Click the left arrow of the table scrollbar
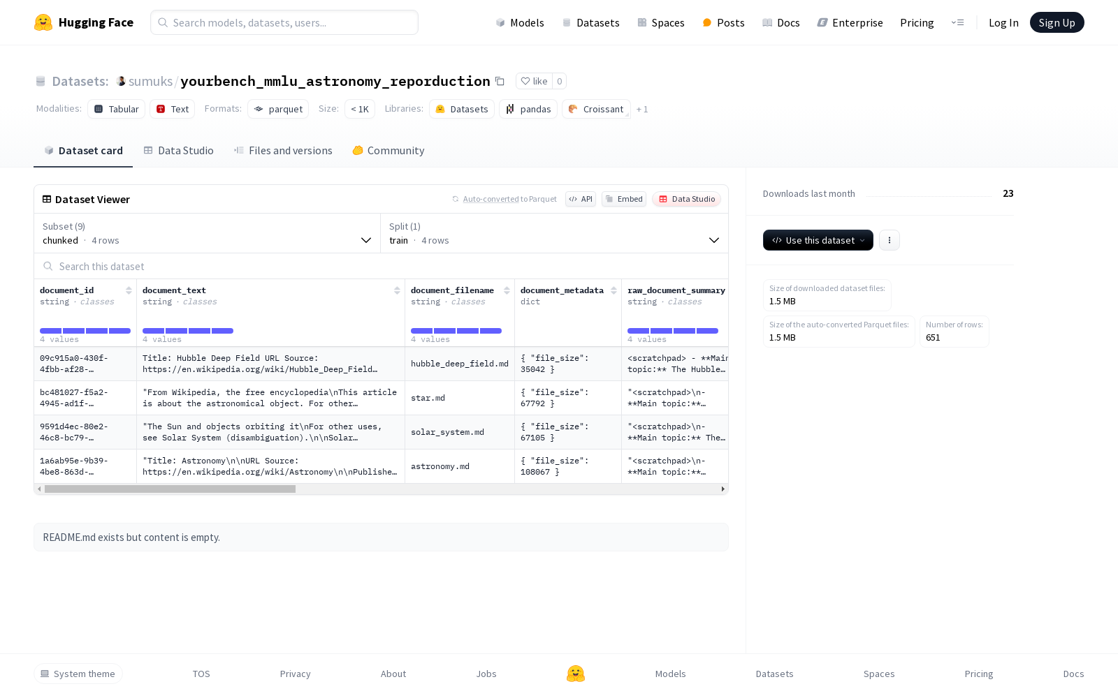 (39, 489)
